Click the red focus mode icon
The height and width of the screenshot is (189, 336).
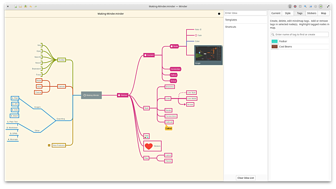coord(295,7)
